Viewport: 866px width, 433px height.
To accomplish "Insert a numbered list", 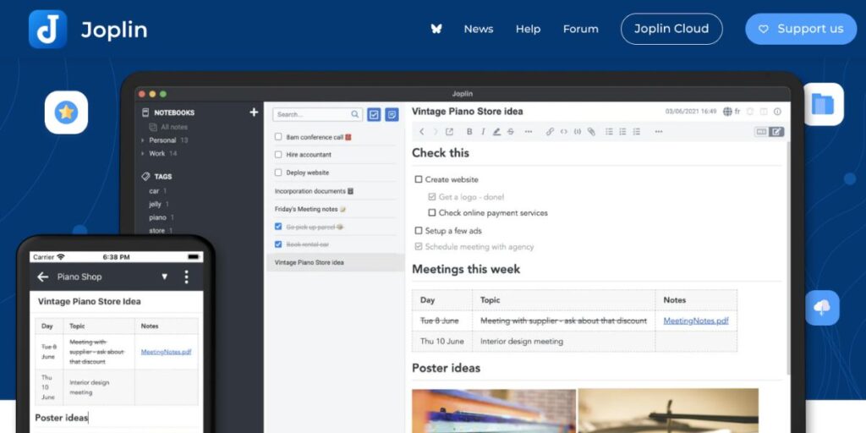I will pos(622,131).
